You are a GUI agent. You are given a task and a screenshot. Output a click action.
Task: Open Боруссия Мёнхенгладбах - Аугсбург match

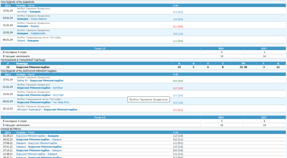coord(40,88)
